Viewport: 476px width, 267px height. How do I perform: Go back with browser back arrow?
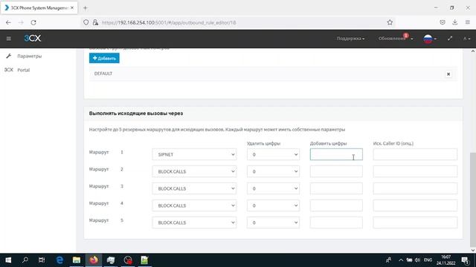coord(8,22)
